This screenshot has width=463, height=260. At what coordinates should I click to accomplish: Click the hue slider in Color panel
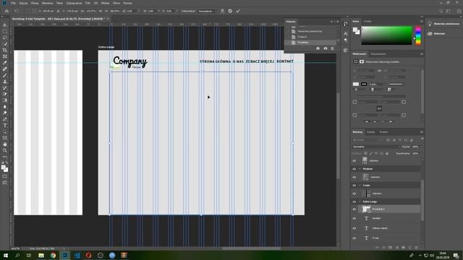pos(418,35)
